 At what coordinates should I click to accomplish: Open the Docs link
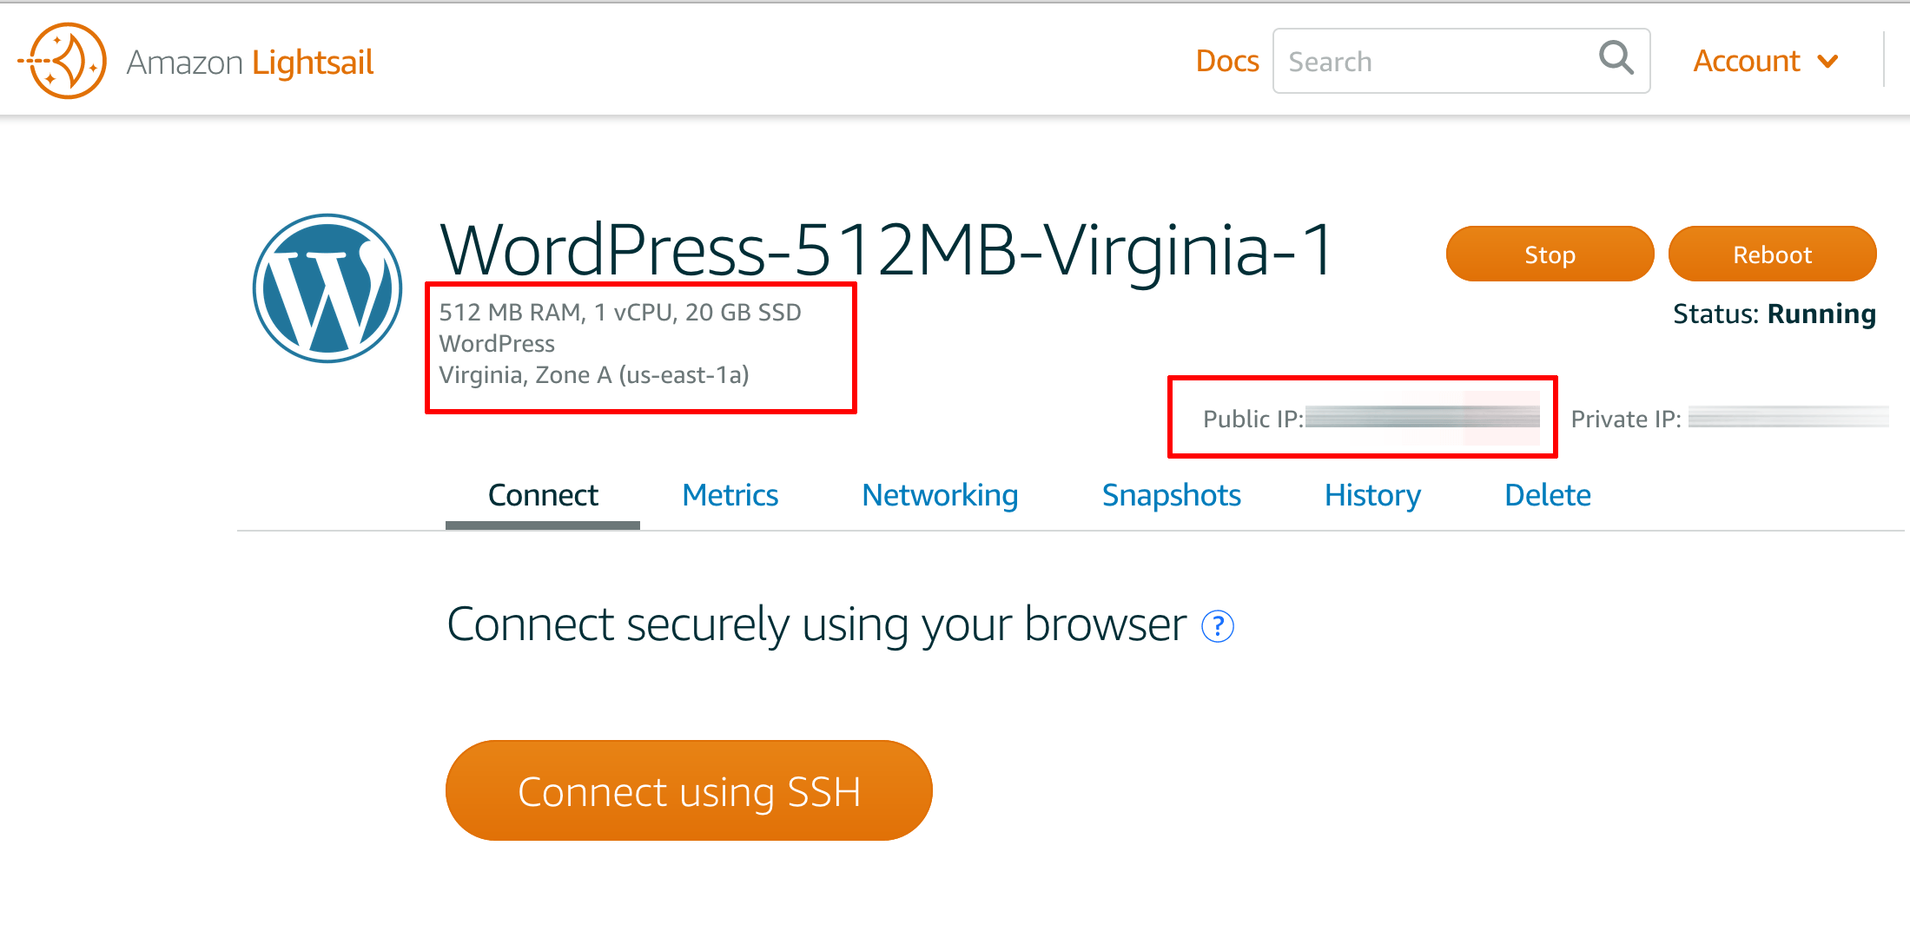click(1226, 61)
